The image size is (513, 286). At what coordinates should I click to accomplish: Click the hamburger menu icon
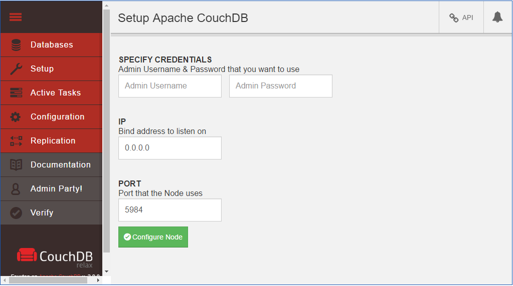coord(16,17)
